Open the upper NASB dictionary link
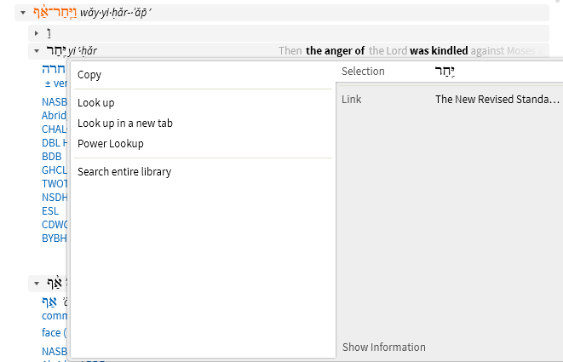 click(54, 102)
